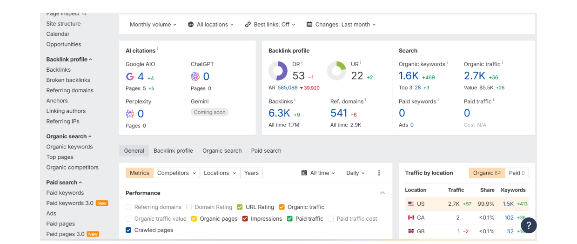577x244 pixels.
Task: Toggle the orange Organic traffic color checkbox
Action: coord(282,207)
